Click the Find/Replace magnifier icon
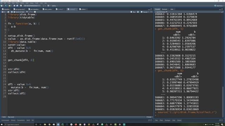The height and width of the screenshot is (126, 225). click(x=27, y=12)
